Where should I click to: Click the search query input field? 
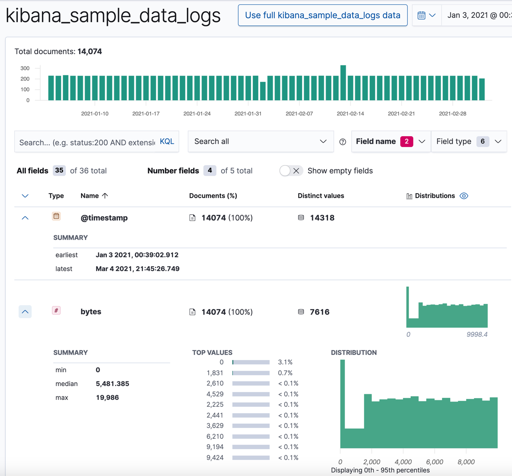click(87, 141)
